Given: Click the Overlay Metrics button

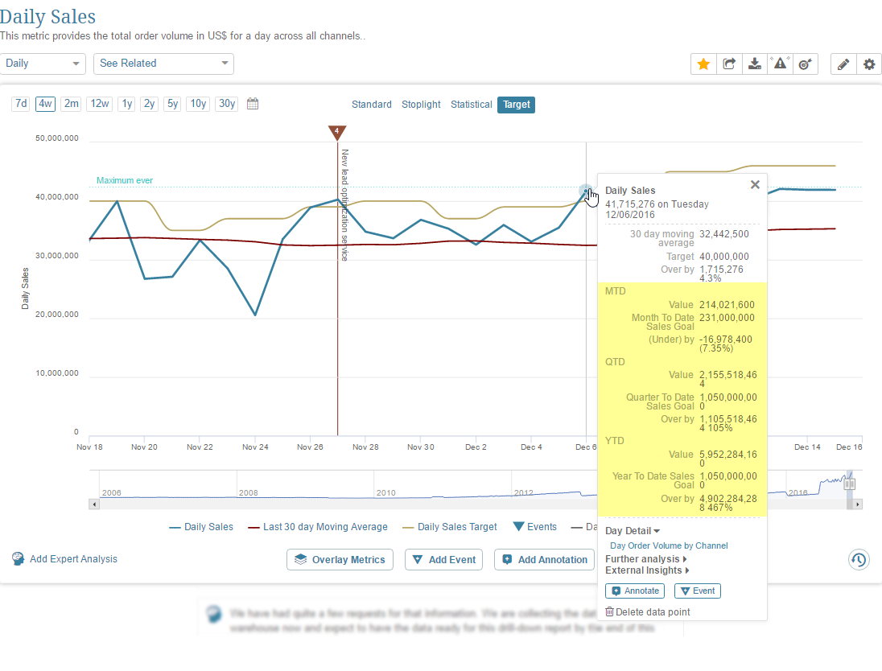Looking at the screenshot, I should pyautogui.click(x=340, y=560).
